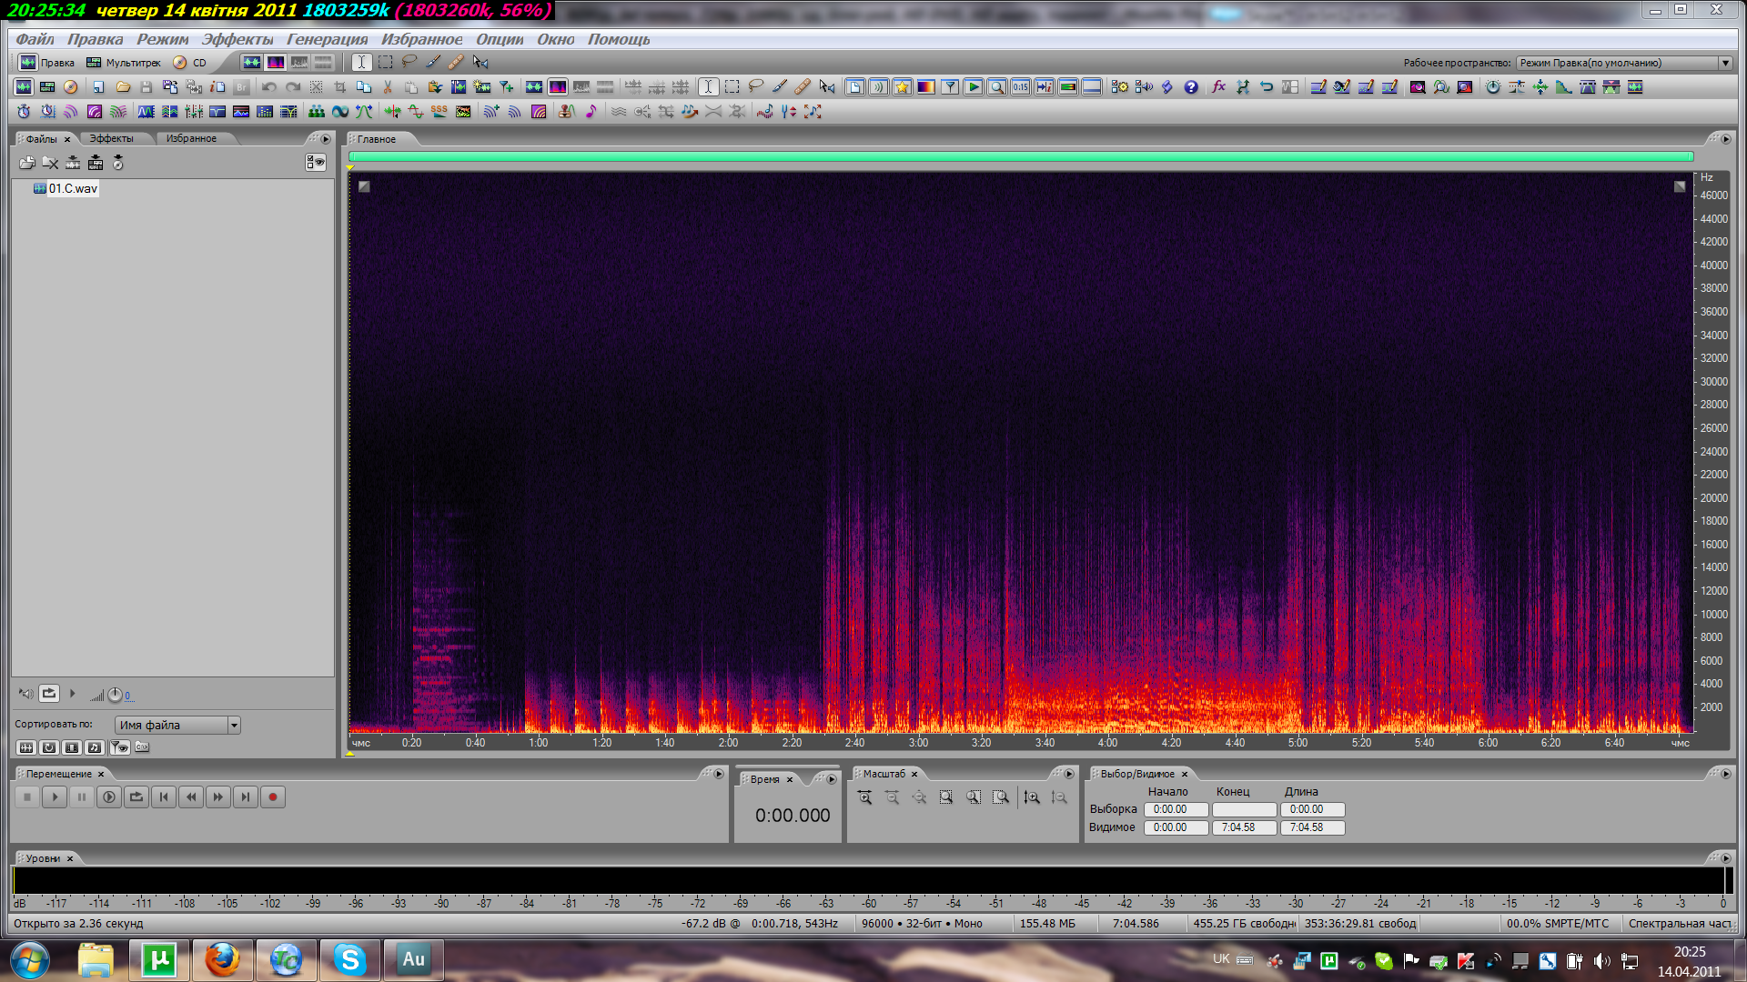Screen dimensions: 1747x982
Task: Toggle loop play in Files panel
Action: point(49,694)
